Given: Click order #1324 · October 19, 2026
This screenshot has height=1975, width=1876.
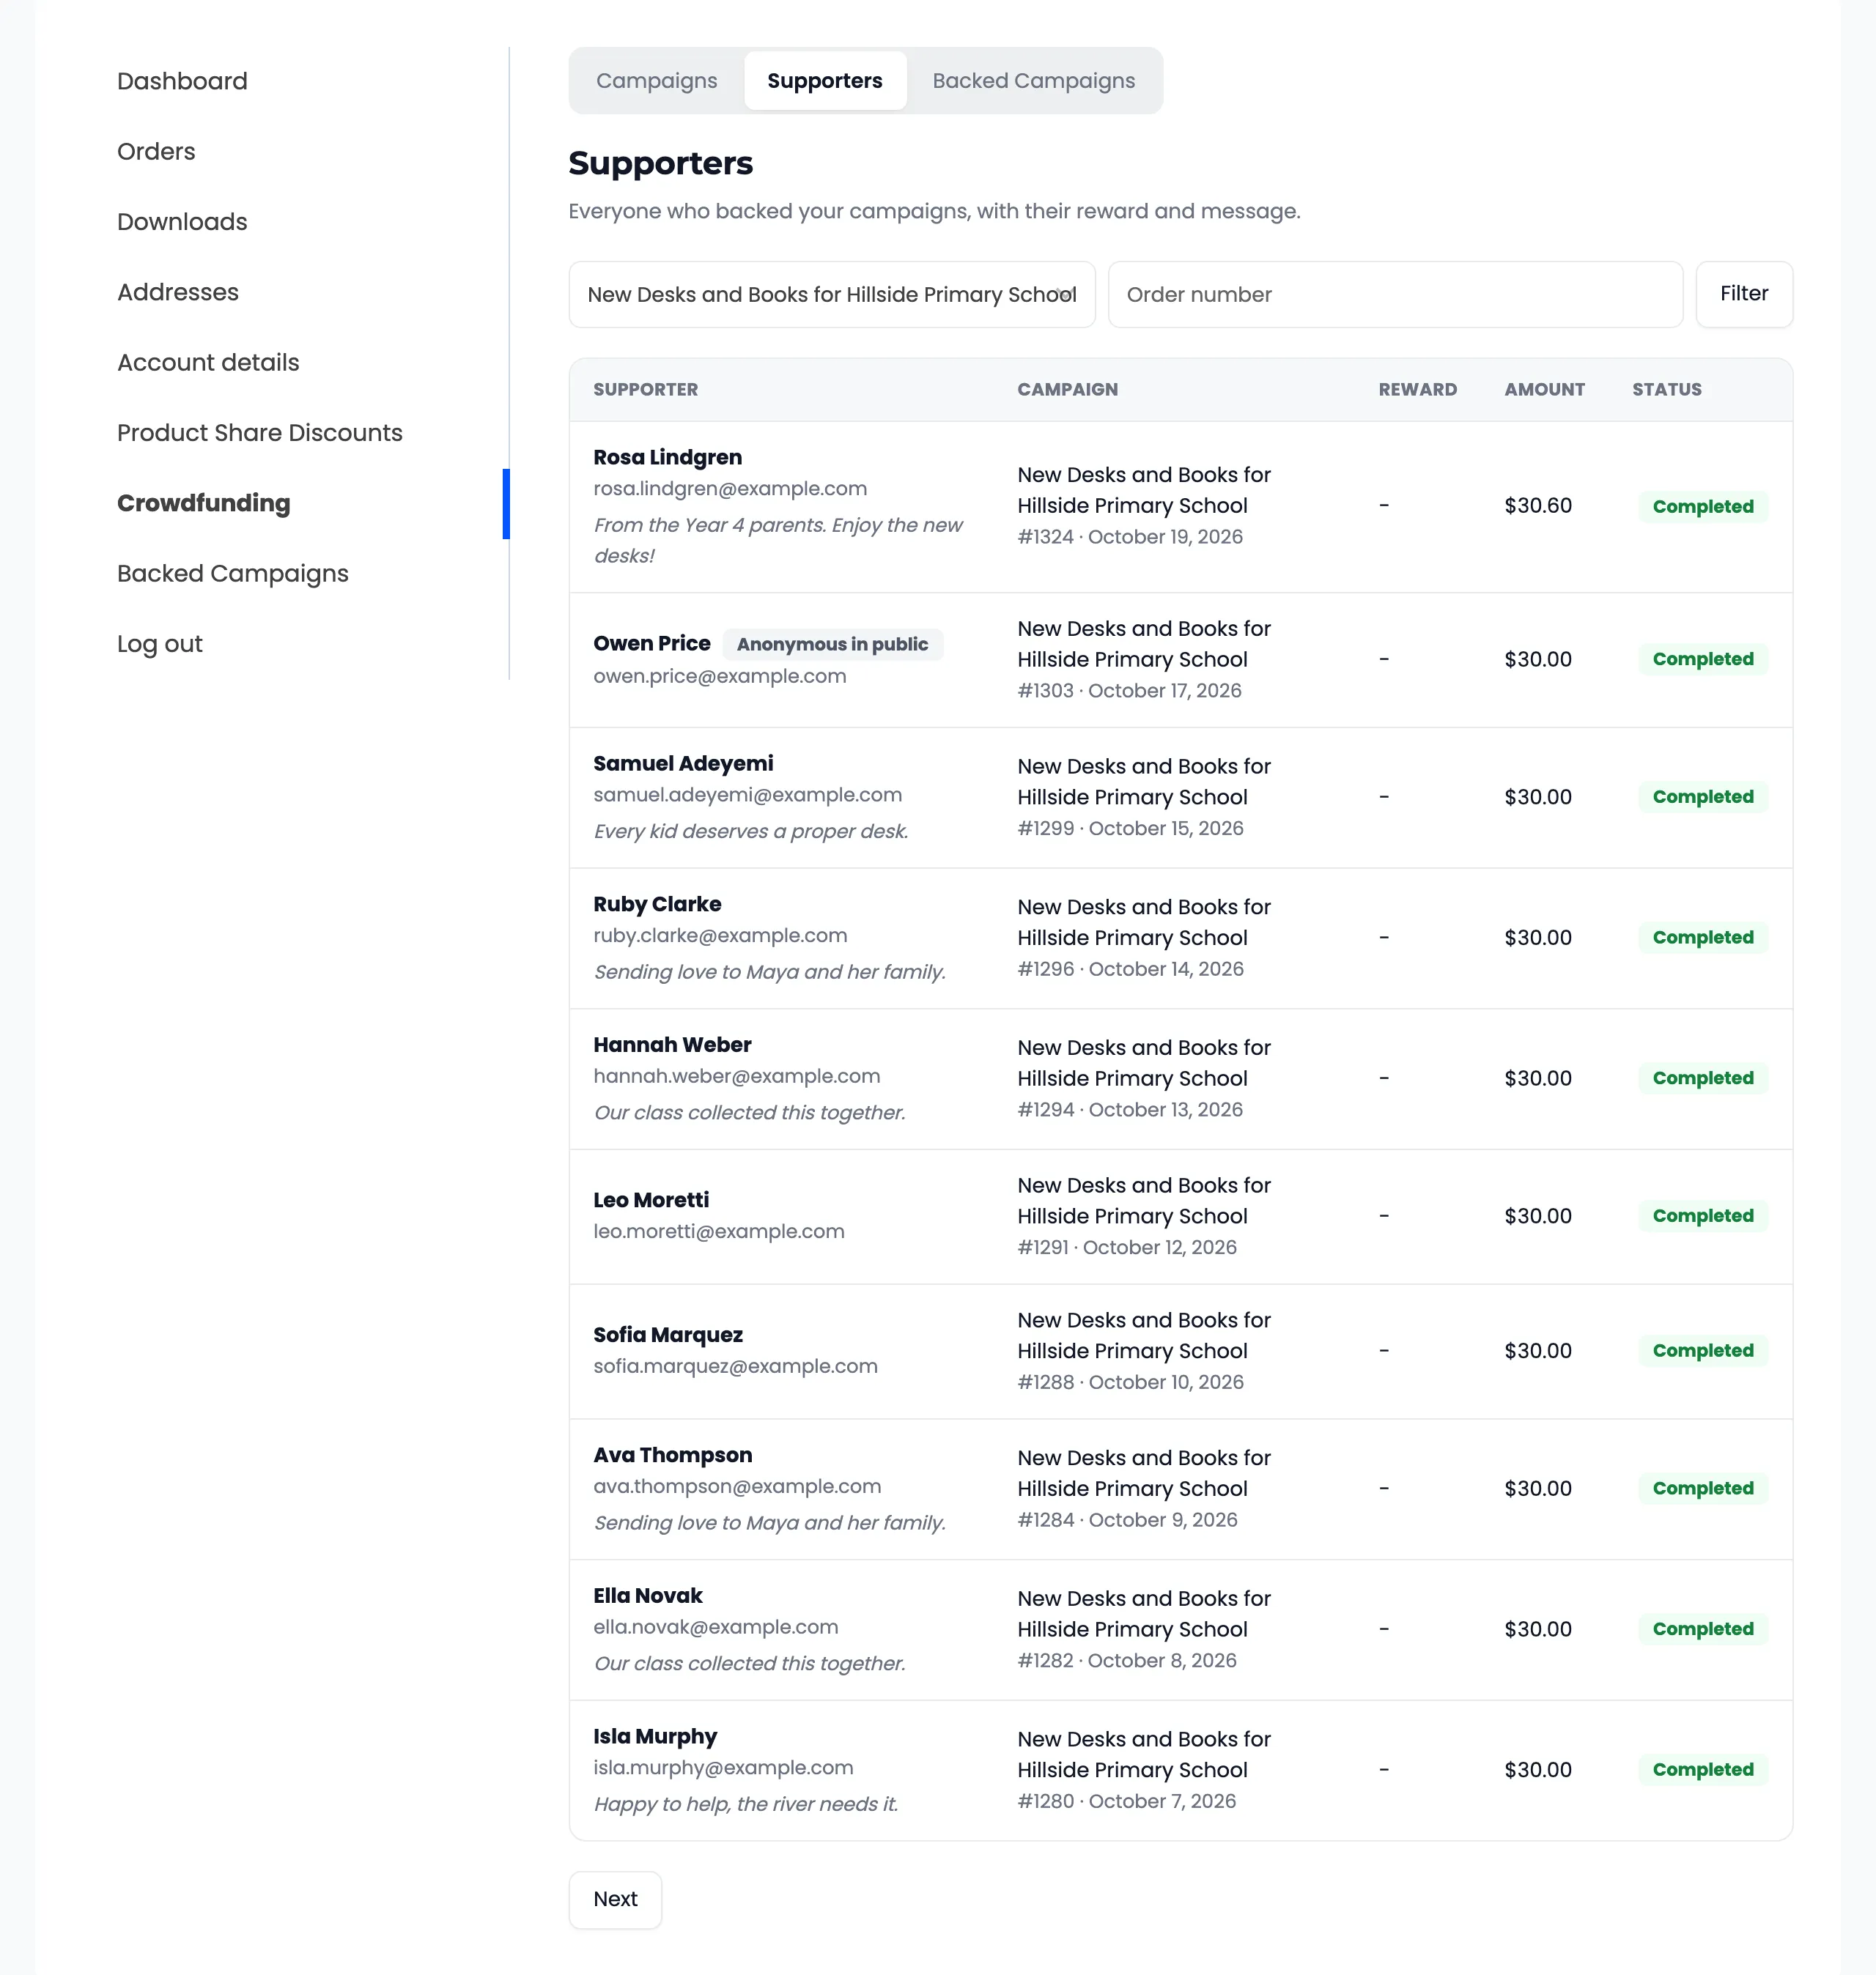Looking at the screenshot, I should (x=1130, y=537).
